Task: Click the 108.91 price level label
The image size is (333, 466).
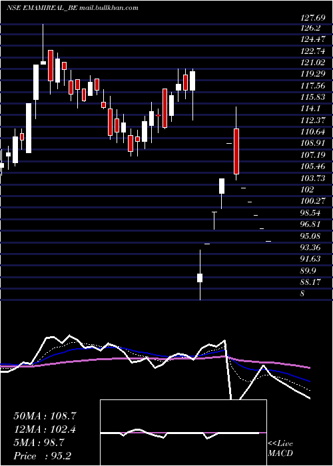Action: coord(313,143)
